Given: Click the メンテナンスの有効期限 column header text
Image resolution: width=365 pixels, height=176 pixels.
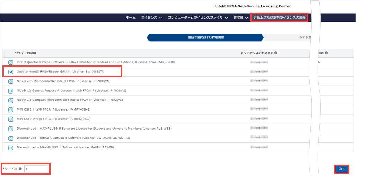Looking at the screenshot, I should [257, 53].
